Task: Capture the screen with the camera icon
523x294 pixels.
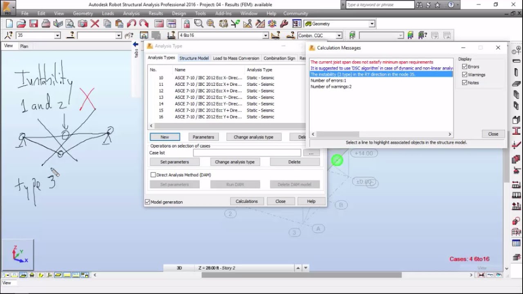Action: (x=82, y=24)
